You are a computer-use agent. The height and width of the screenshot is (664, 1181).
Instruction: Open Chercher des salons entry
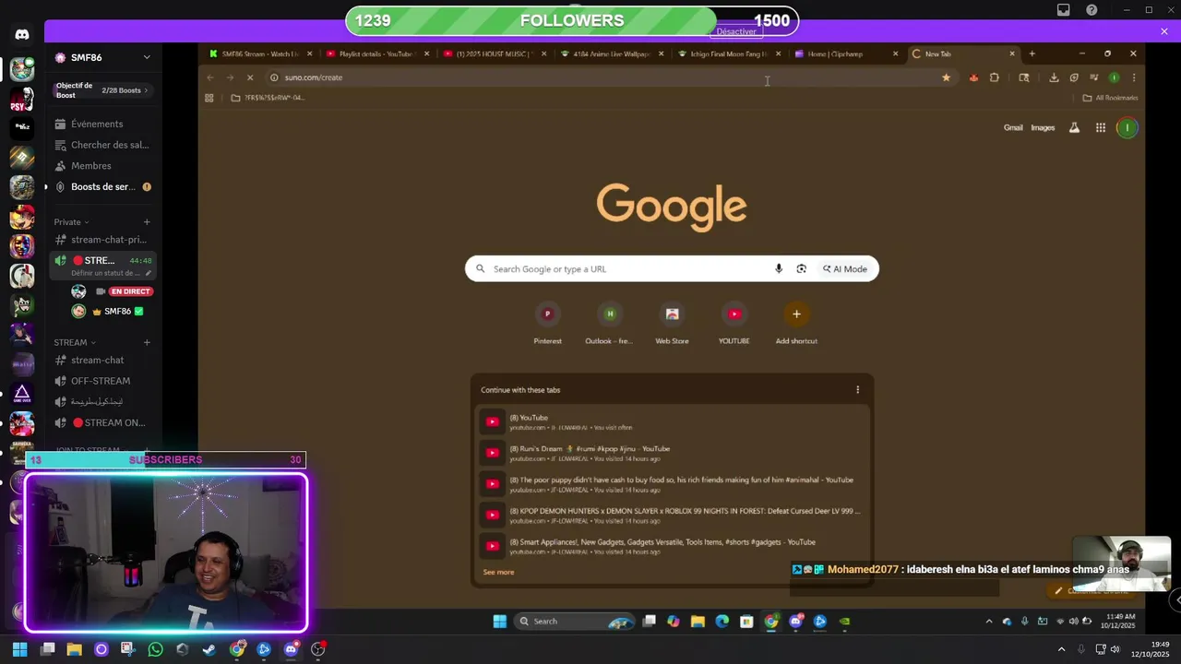point(101,145)
